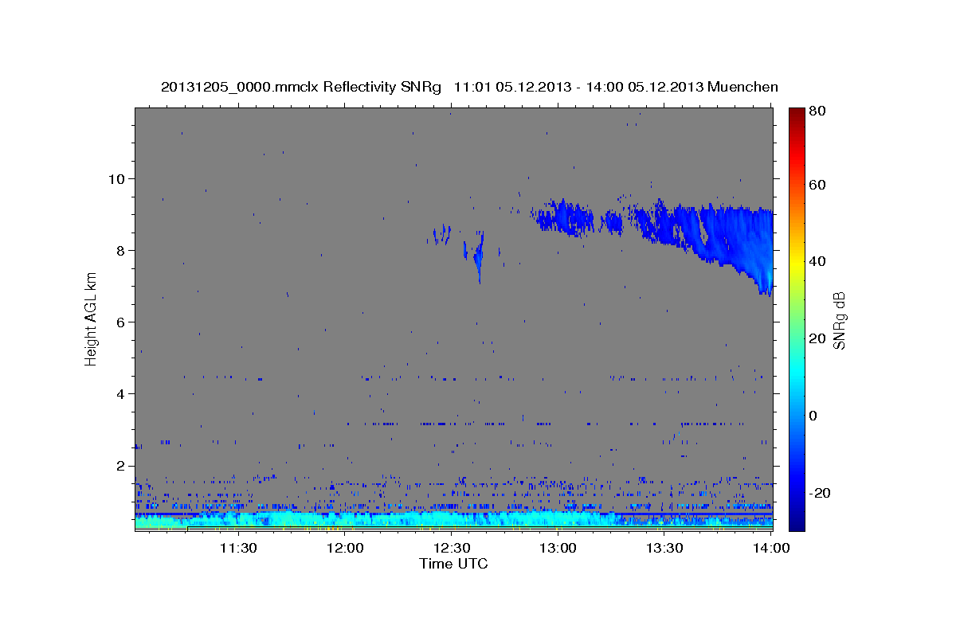Click the yellow band of the colorbar
The height and width of the screenshot is (637, 956).
point(797,261)
